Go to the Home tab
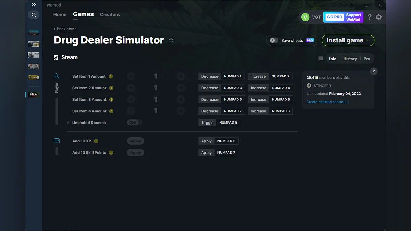 tap(60, 15)
